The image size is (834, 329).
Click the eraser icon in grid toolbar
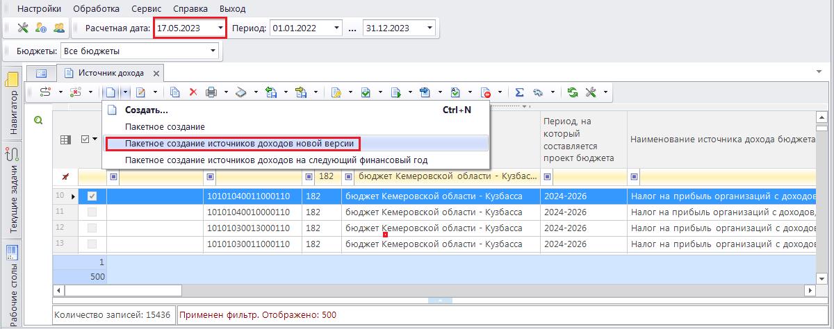pos(241,92)
